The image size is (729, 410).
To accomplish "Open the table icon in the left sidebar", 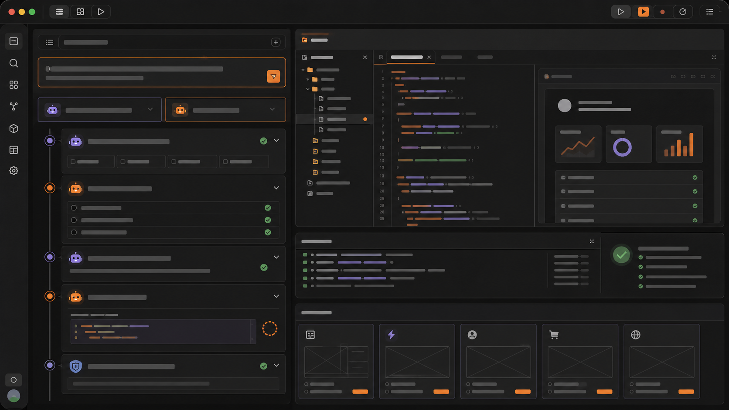I will [14, 150].
